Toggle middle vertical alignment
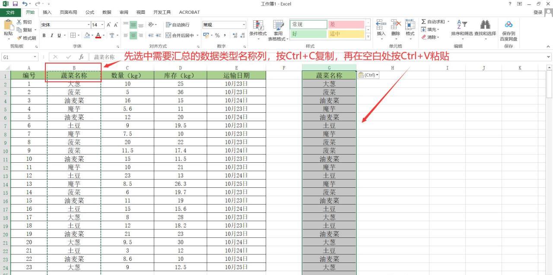 [133, 25]
